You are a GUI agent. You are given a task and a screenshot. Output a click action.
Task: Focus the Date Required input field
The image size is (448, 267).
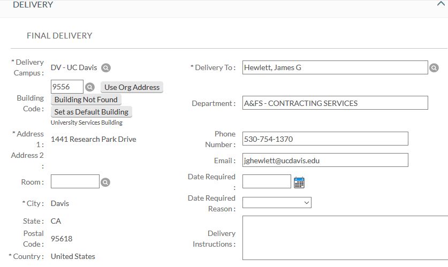tap(267, 181)
